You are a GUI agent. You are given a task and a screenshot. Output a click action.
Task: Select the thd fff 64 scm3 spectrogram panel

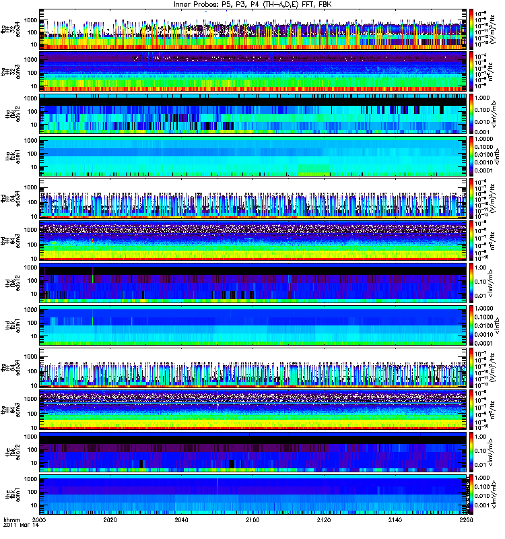[253, 241]
